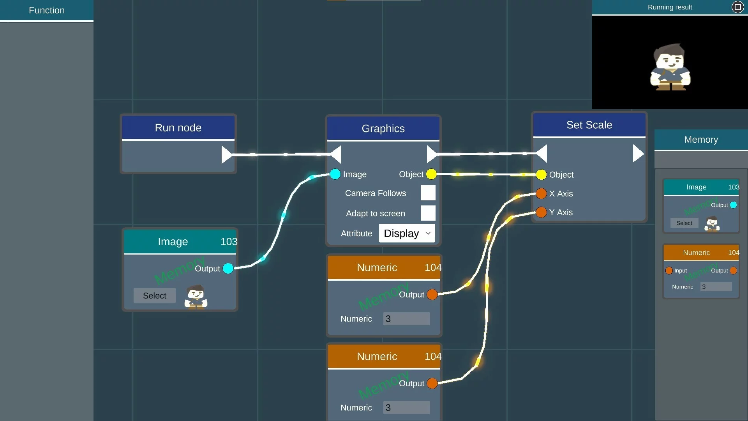Select the Numeric 104 card header in Memory panel
This screenshot has width=748, height=421.
pos(701,253)
